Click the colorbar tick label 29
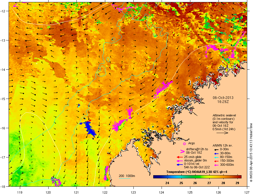This screenshot has height=195, width=253. click(237, 183)
